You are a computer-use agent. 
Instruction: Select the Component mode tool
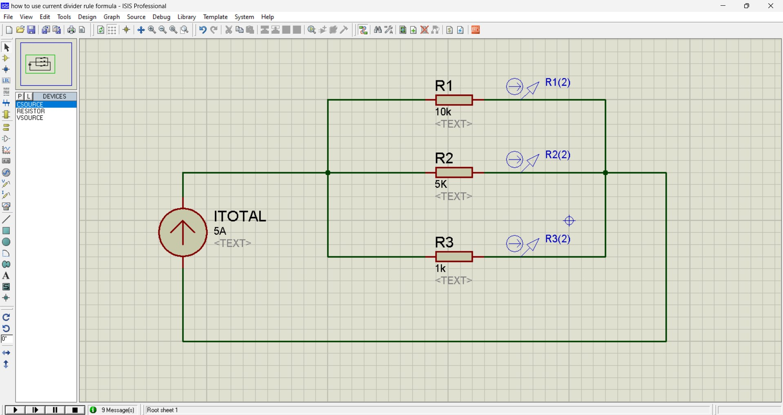tap(6, 58)
